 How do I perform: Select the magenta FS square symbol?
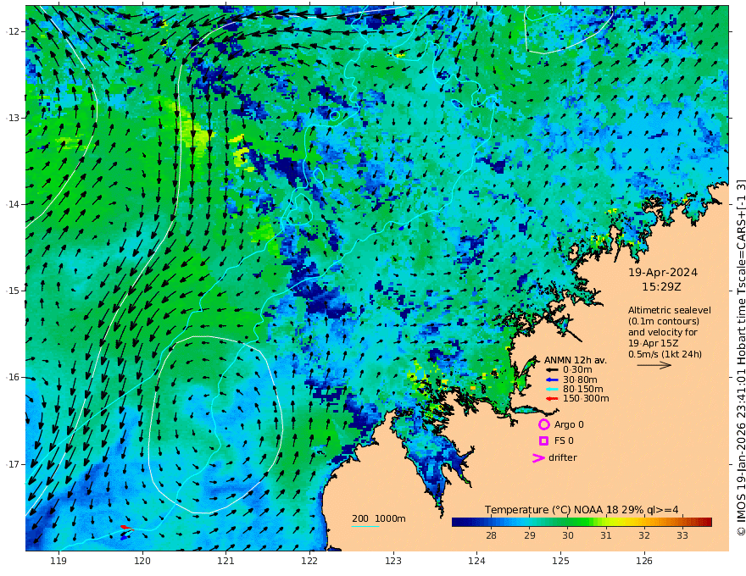point(543,441)
